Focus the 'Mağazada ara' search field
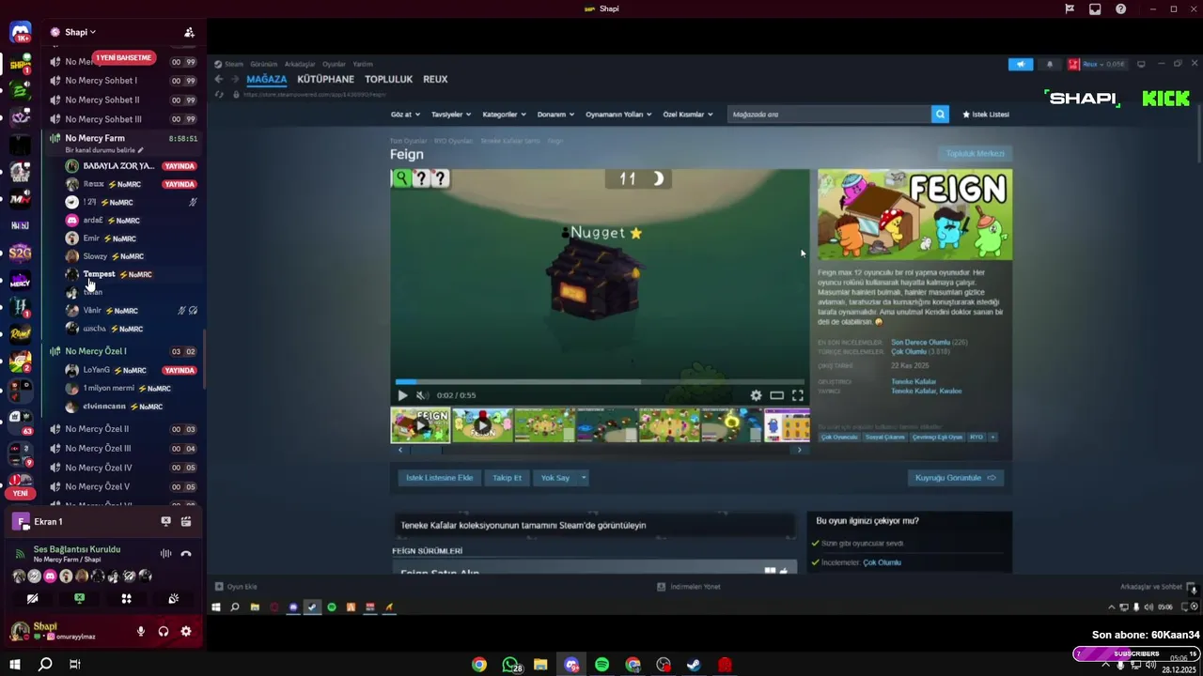Image resolution: width=1203 pixels, height=676 pixels. click(x=829, y=115)
